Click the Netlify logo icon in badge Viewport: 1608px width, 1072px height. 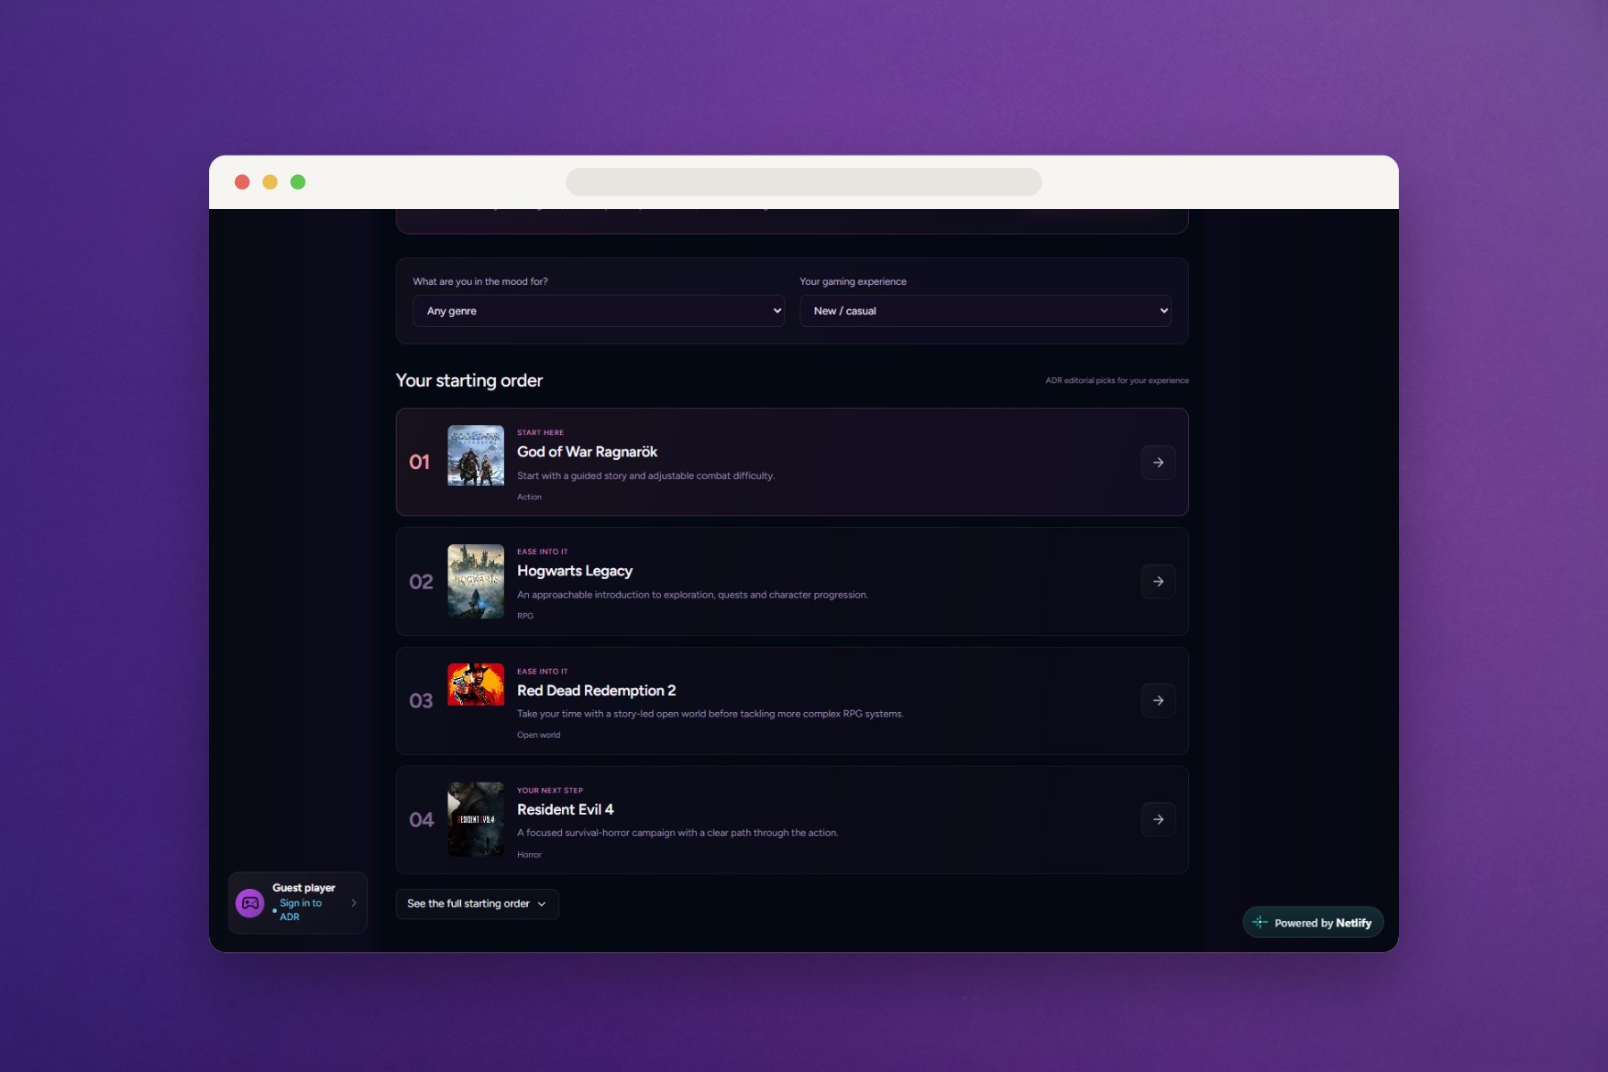[x=1260, y=923]
